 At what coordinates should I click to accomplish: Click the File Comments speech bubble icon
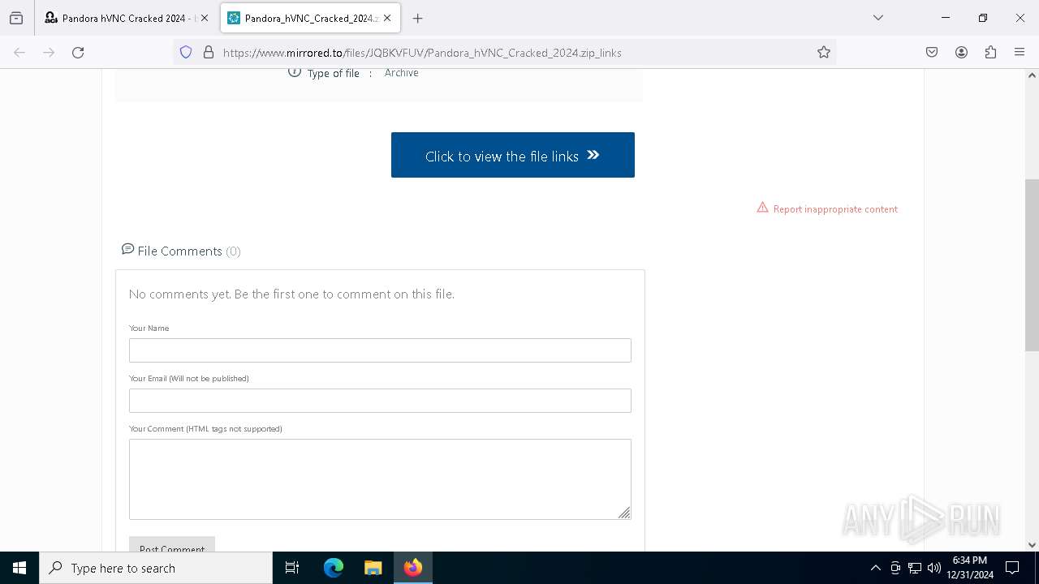click(x=127, y=249)
